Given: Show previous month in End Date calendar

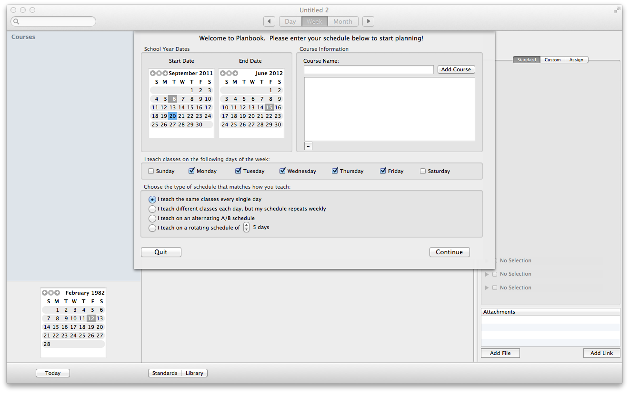Looking at the screenshot, I should (223, 73).
